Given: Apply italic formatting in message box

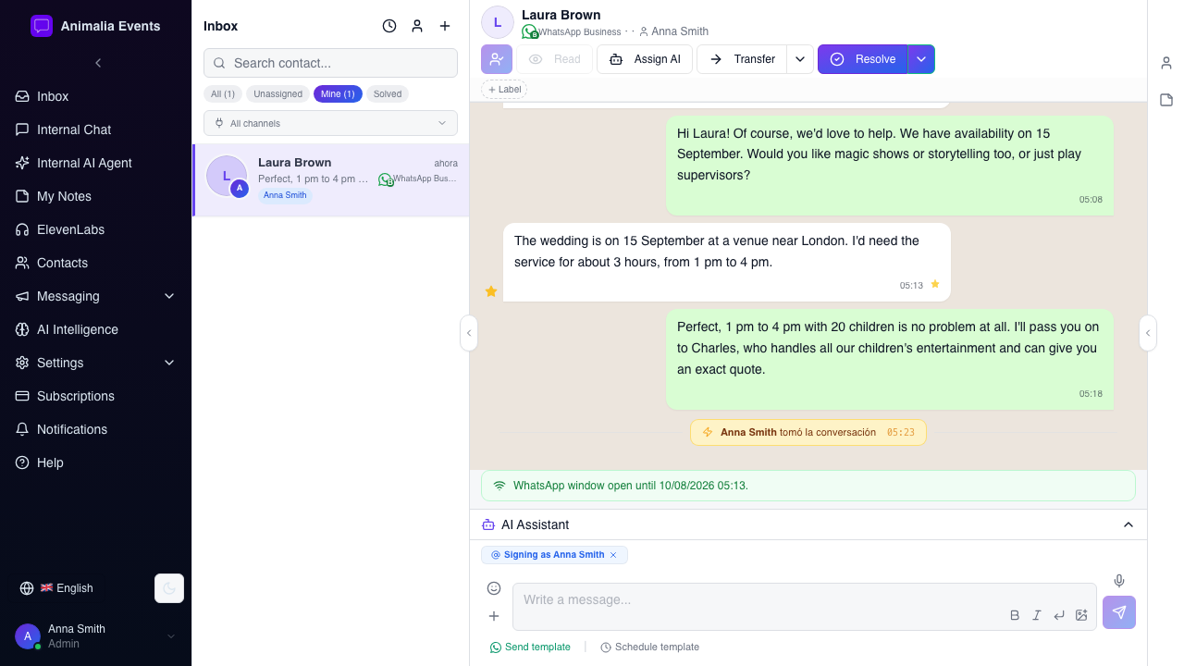Looking at the screenshot, I should [1037, 615].
